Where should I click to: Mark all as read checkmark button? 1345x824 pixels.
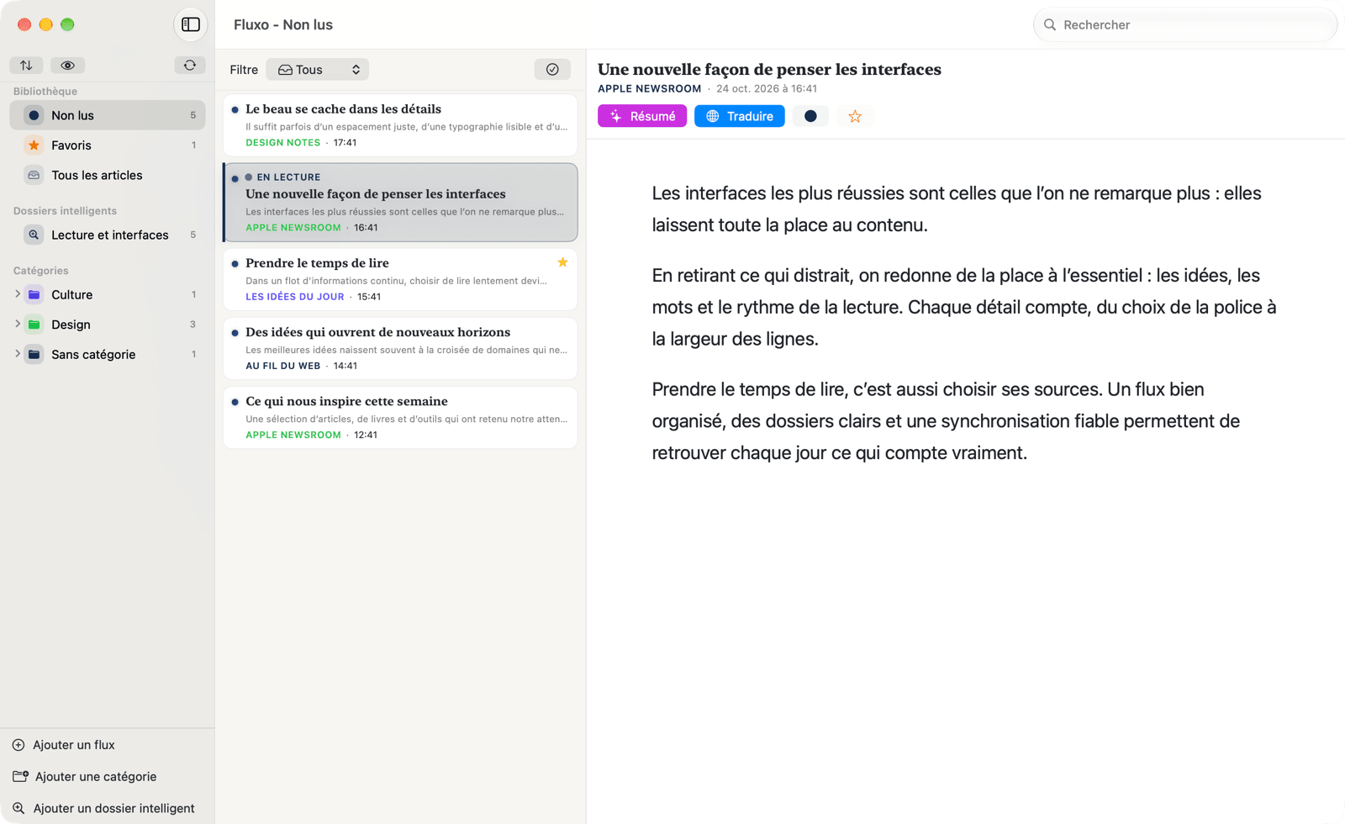point(552,69)
